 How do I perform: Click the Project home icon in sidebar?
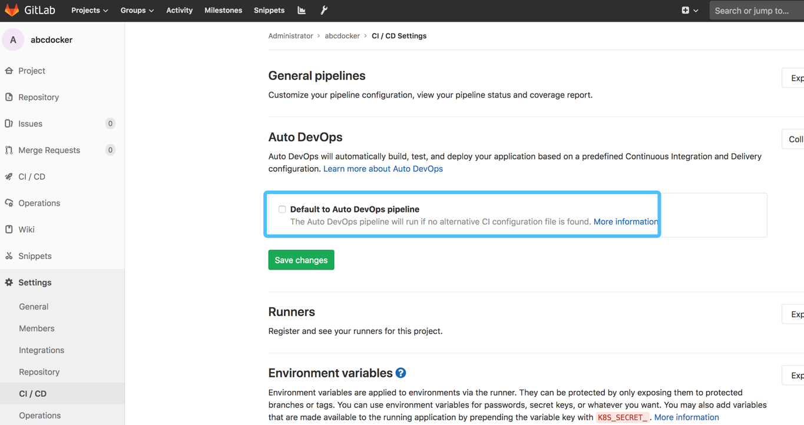(x=9, y=71)
